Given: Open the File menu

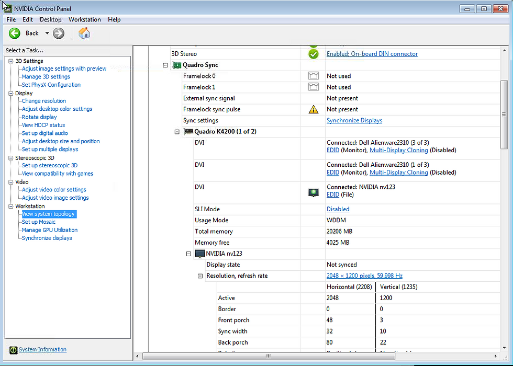Looking at the screenshot, I should 11,20.
